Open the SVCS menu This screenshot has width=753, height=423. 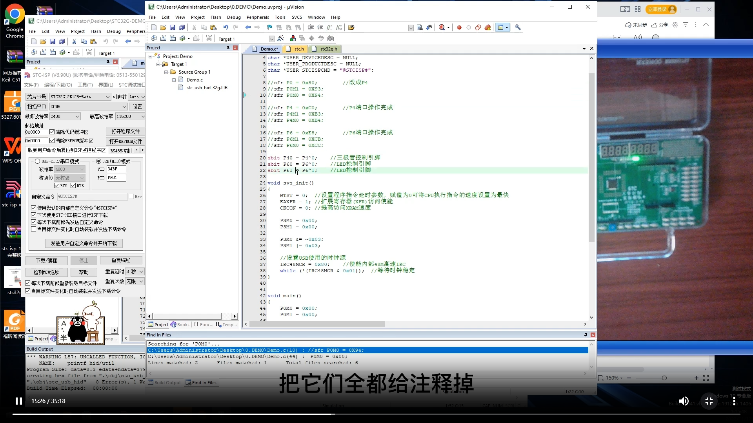pos(297,17)
